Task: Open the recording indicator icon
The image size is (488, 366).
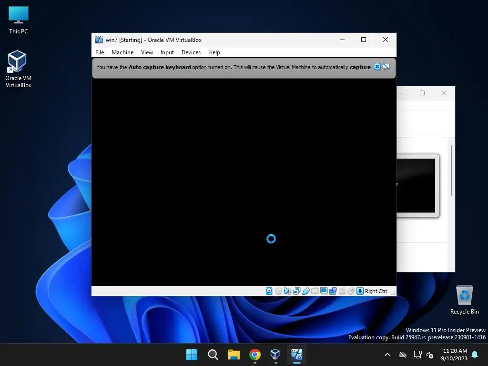Action: pos(333,291)
